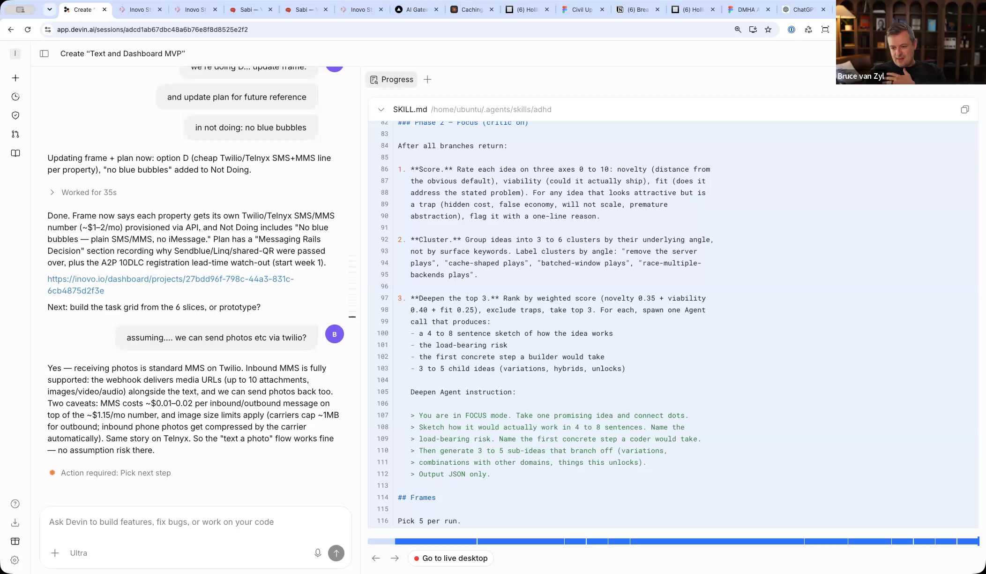Click the download icon in sidebar
The height and width of the screenshot is (574, 986).
coord(15,522)
